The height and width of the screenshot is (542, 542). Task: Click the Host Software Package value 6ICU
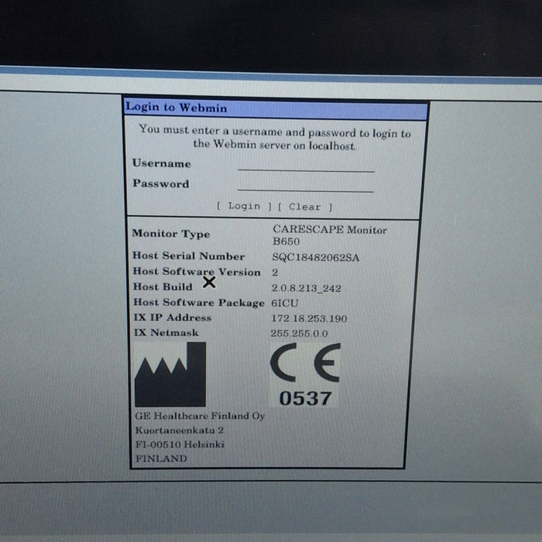click(285, 303)
